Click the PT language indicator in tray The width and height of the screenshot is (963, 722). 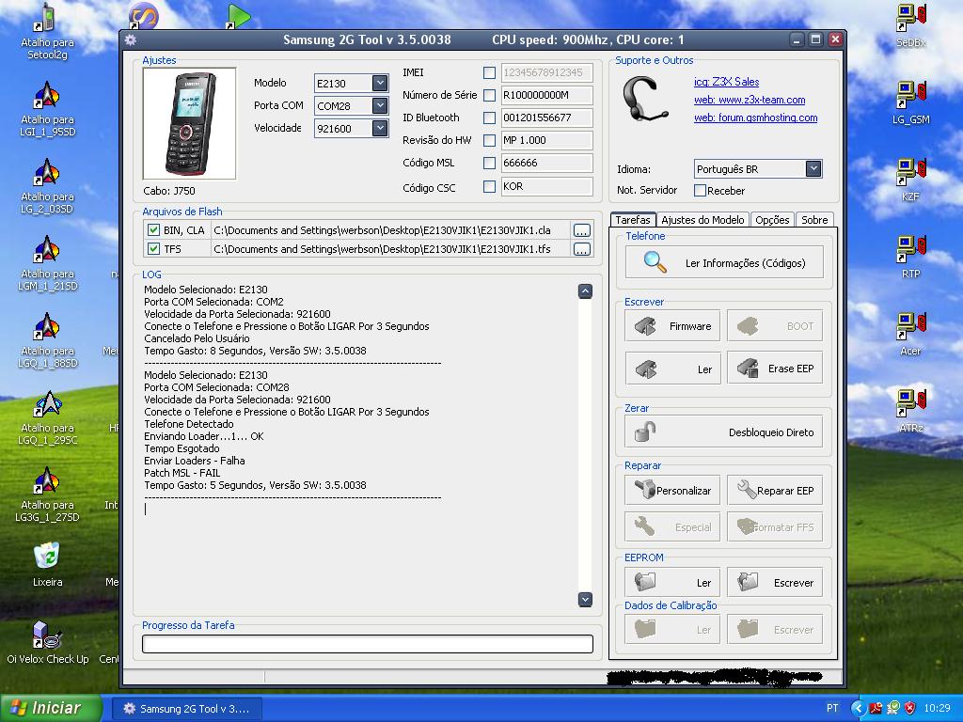click(x=832, y=708)
